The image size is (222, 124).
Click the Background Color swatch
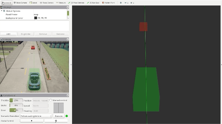(x=36, y=18)
